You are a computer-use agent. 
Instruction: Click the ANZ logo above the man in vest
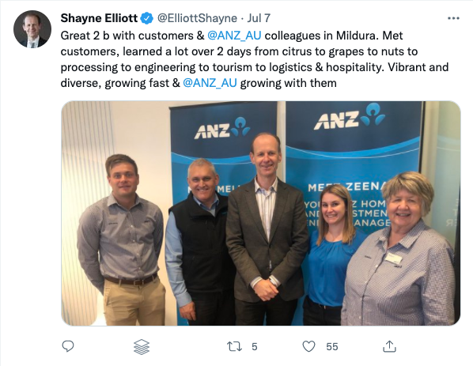coord(222,128)
